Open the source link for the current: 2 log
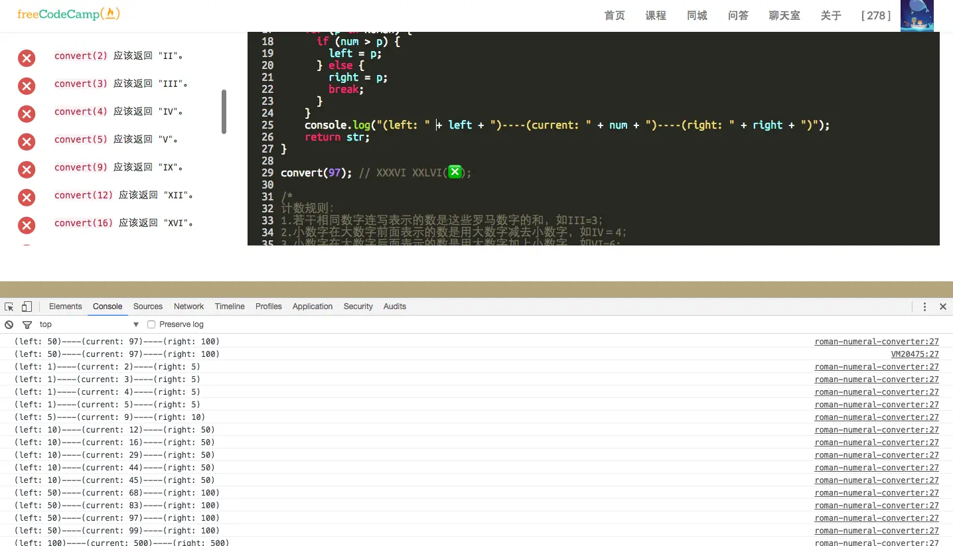This screenshot has width=953, height=546. (877, 367)
